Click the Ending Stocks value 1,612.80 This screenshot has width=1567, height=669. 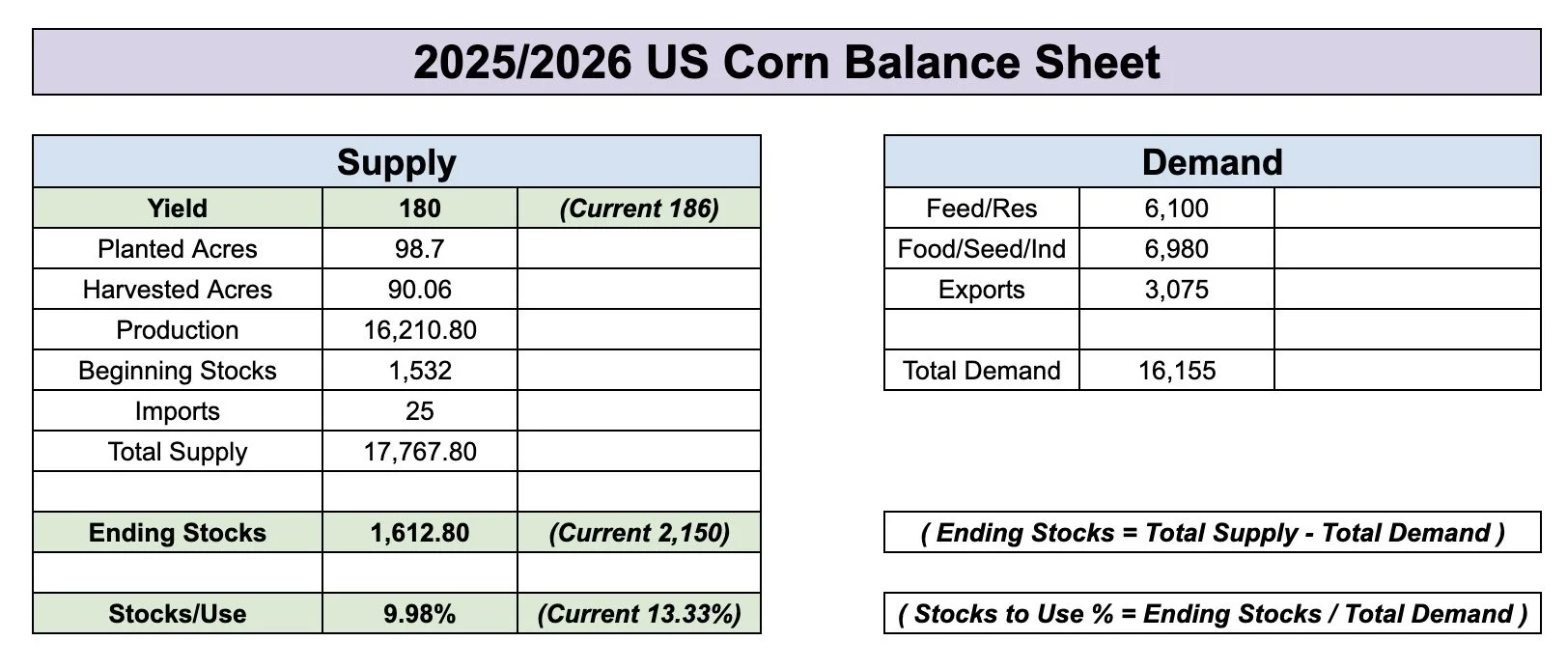[x=420, y=532]
